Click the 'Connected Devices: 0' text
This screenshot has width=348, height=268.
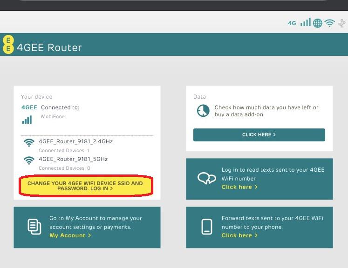point(64,168)
